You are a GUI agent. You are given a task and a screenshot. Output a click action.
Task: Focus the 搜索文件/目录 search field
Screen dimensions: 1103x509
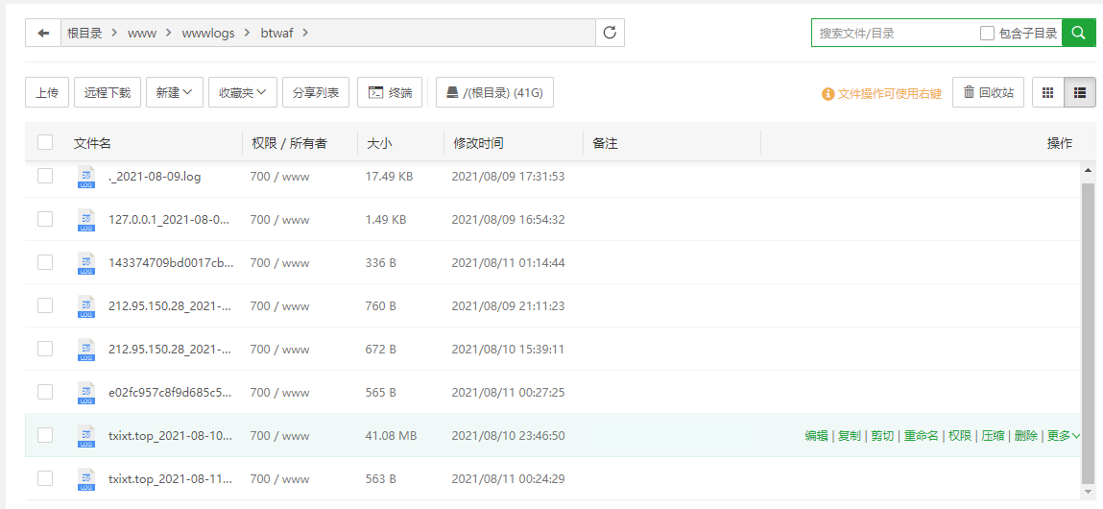pos(896,33)
